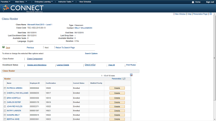Click the roster grid download icon
Screen dimensions: 216x121
131,75
